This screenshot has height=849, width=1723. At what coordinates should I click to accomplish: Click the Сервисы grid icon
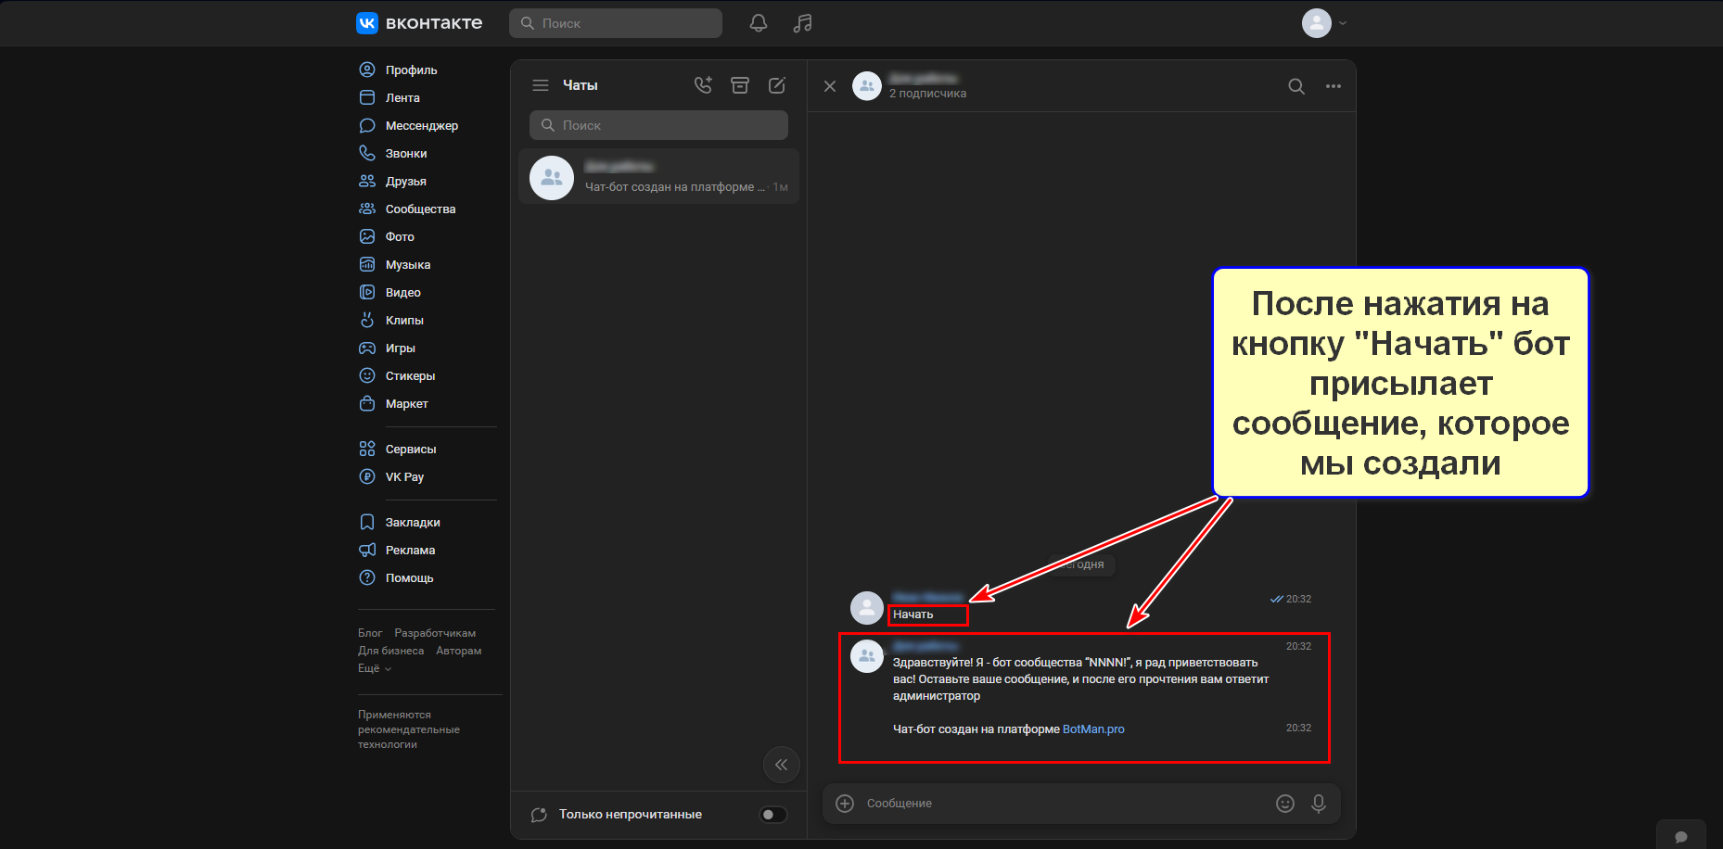367,449
